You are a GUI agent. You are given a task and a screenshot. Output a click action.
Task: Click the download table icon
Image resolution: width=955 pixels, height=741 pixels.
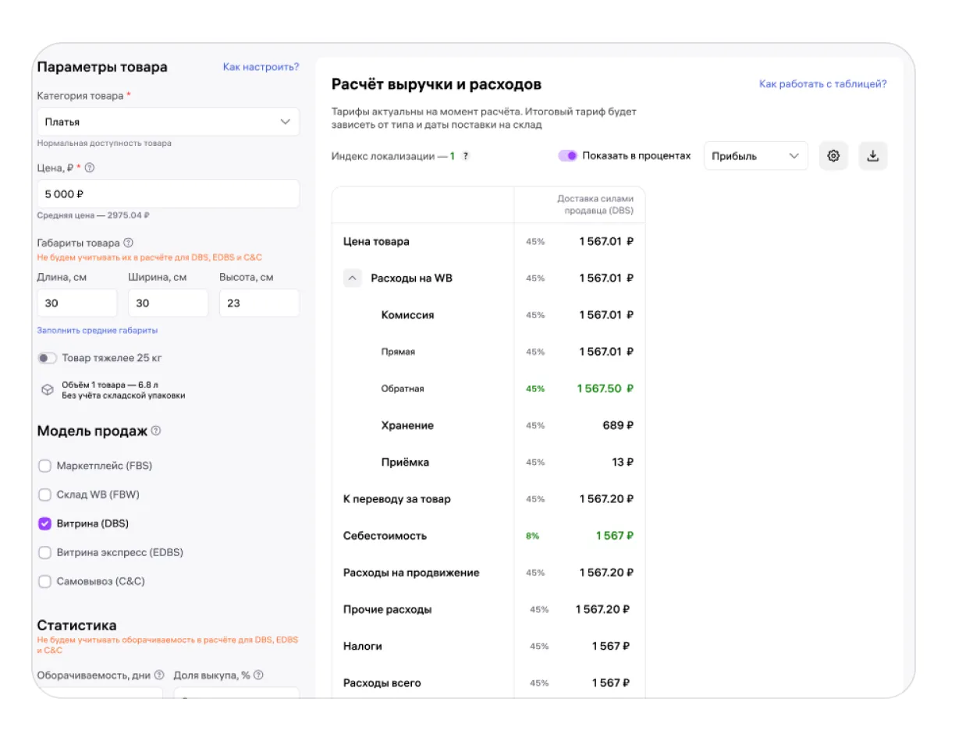873,156
